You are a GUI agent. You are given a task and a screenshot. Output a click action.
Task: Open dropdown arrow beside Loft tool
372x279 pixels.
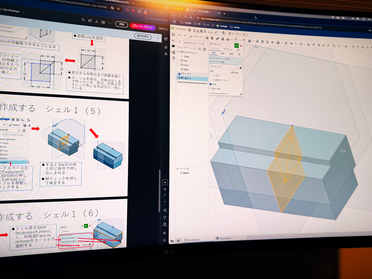tap(232, 40)
